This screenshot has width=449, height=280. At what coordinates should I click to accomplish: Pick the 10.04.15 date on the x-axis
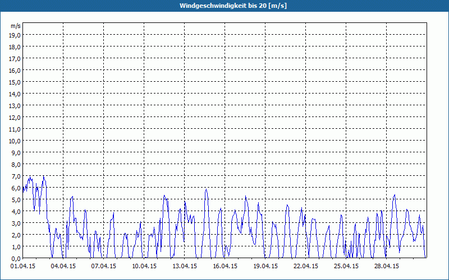(144, 267)
